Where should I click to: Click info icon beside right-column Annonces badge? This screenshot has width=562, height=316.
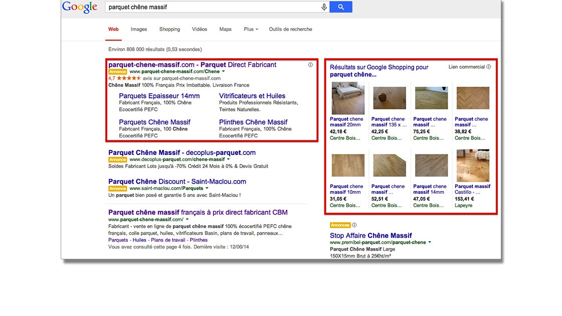tap(354, 225)
